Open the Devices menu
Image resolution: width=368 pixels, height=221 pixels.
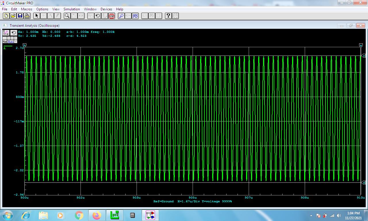(x=106, y=9)
